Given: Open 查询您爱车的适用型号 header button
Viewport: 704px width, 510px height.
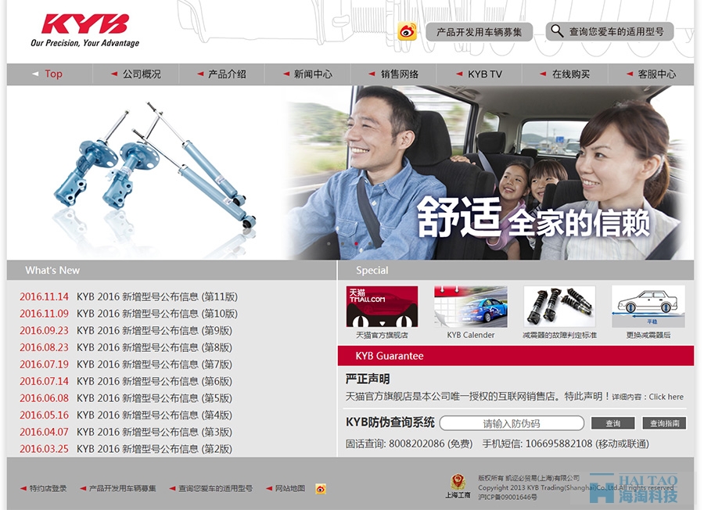Looking at the screenshot, I should [x=609, y=31].
